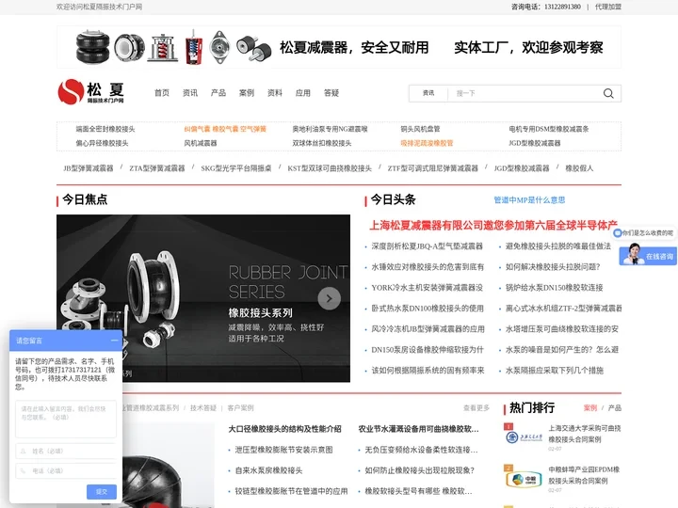Open YORK冷水主机安装弹簧减震器 article
This screenshot has width=678, height=508.
(427, 288)
